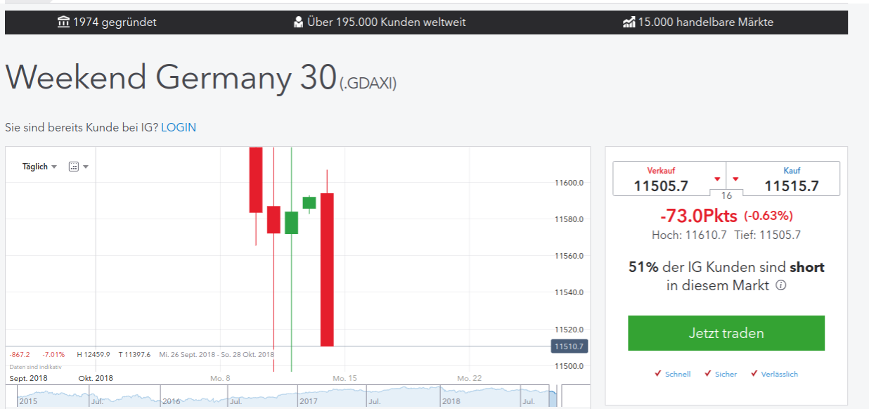Open the chart type picker icon
The height and width of the screenshot is (409, 869).
tap(74, 166)
